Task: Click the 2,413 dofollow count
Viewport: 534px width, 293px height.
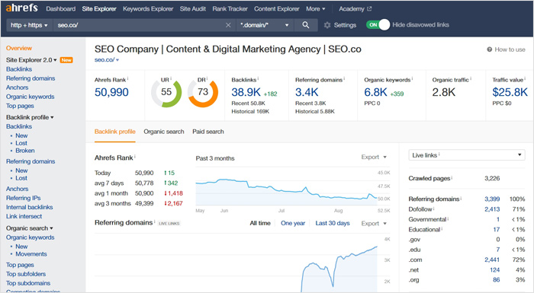Action: [x=492, y=209]
